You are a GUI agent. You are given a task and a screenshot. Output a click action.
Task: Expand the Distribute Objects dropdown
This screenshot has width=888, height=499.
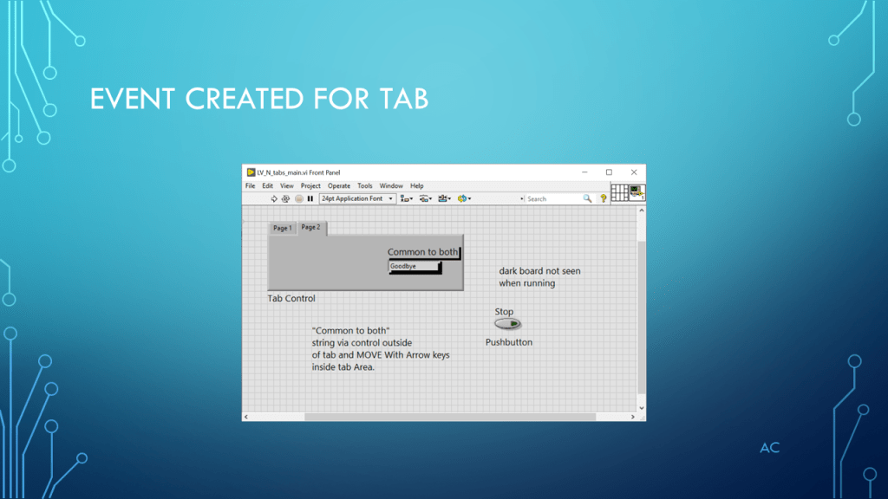click(x=425, y=198)
